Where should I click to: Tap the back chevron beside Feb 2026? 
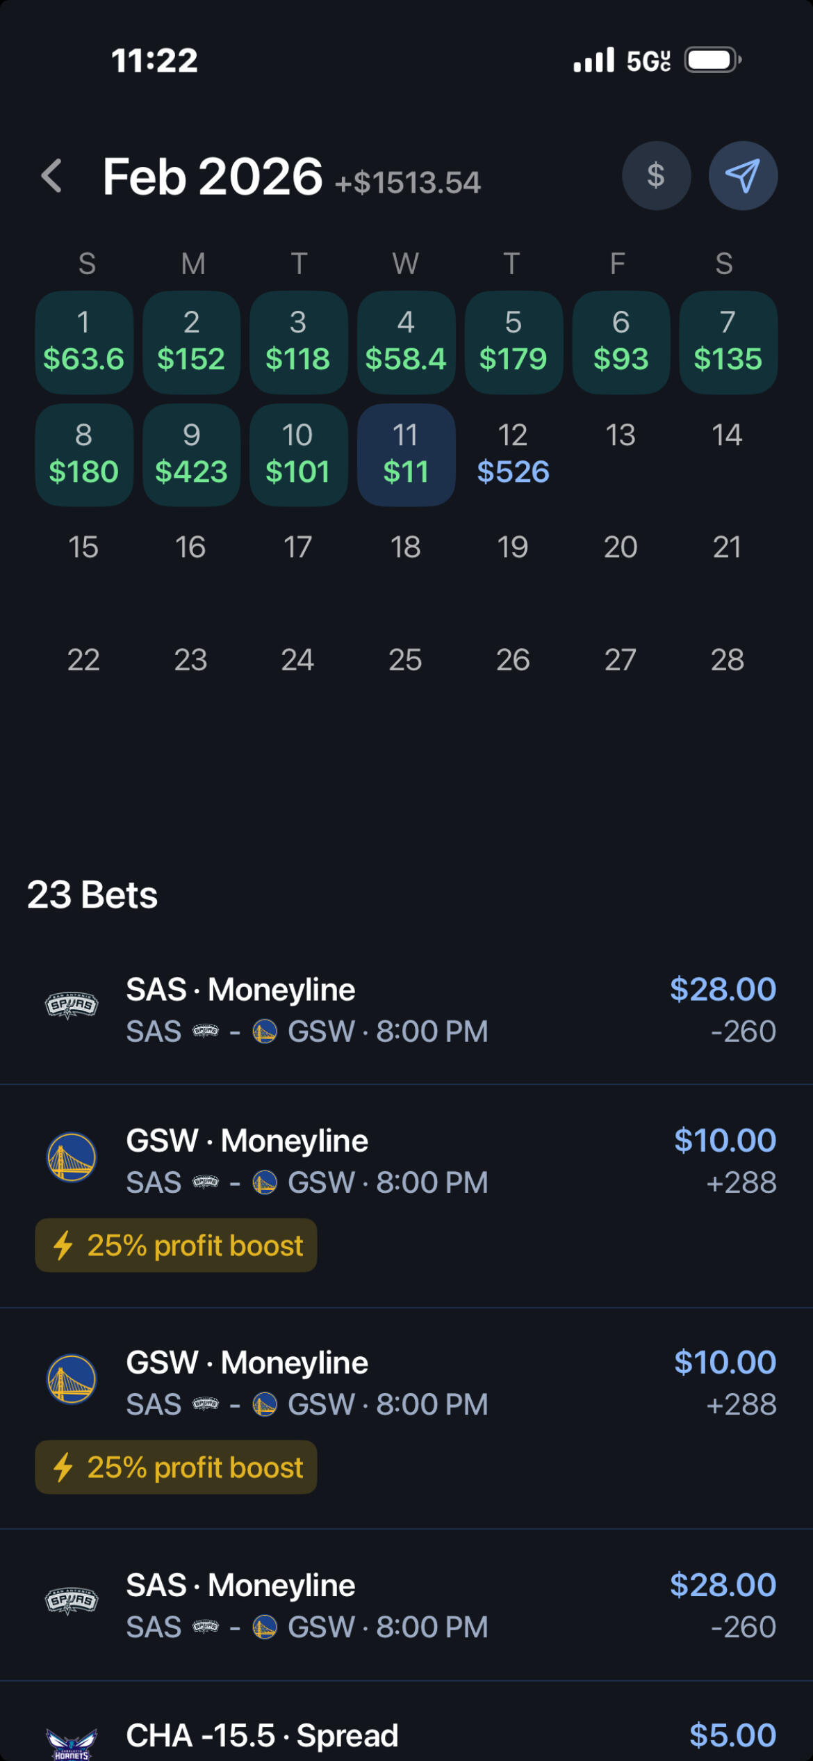52,176
